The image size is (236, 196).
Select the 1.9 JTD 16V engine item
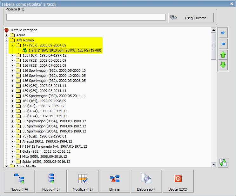65,50
